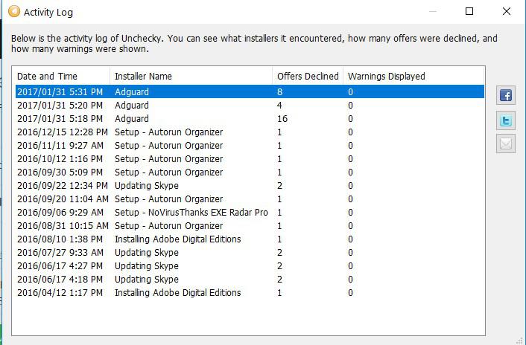Share log via Twitter icon
This screenshot has width=526, height=345.
pyautogui.click(x=506, y=120)
